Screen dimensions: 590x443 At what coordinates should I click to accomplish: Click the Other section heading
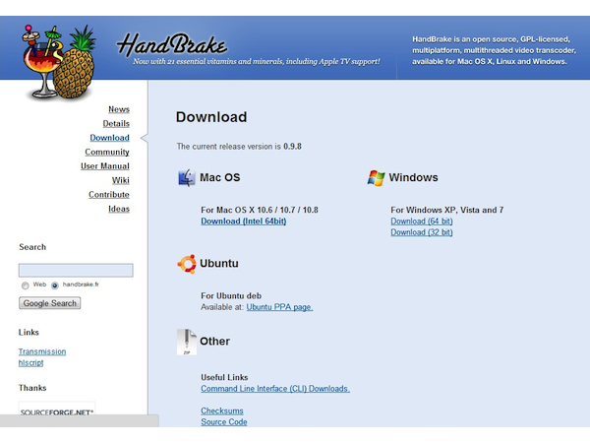214,342
